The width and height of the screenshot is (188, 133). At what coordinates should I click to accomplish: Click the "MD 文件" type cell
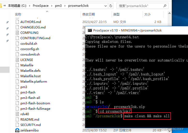(x=120, y=22)
